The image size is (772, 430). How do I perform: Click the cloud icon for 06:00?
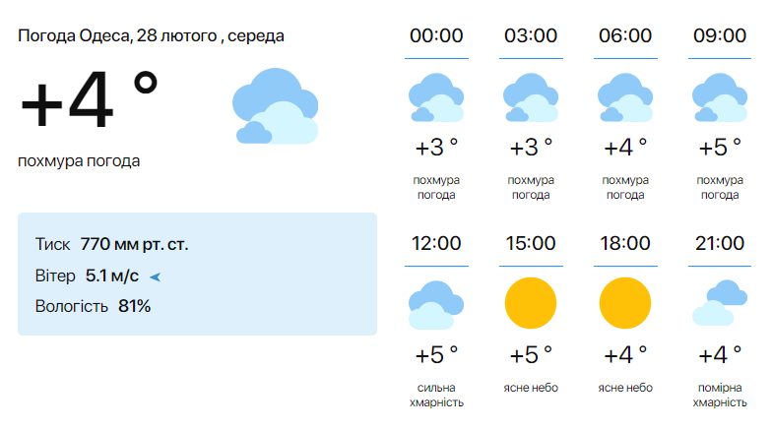tap(624, 97)
